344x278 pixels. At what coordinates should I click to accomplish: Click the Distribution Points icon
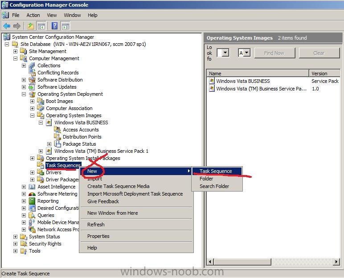pos(57,137)
